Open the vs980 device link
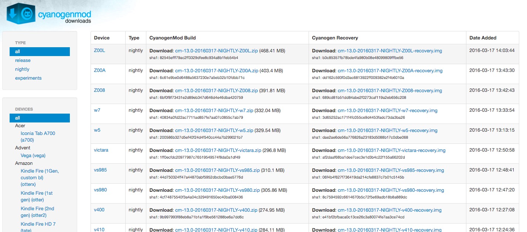Image resolution: width=527 pixels, height=232 pixels. point(100,190)
